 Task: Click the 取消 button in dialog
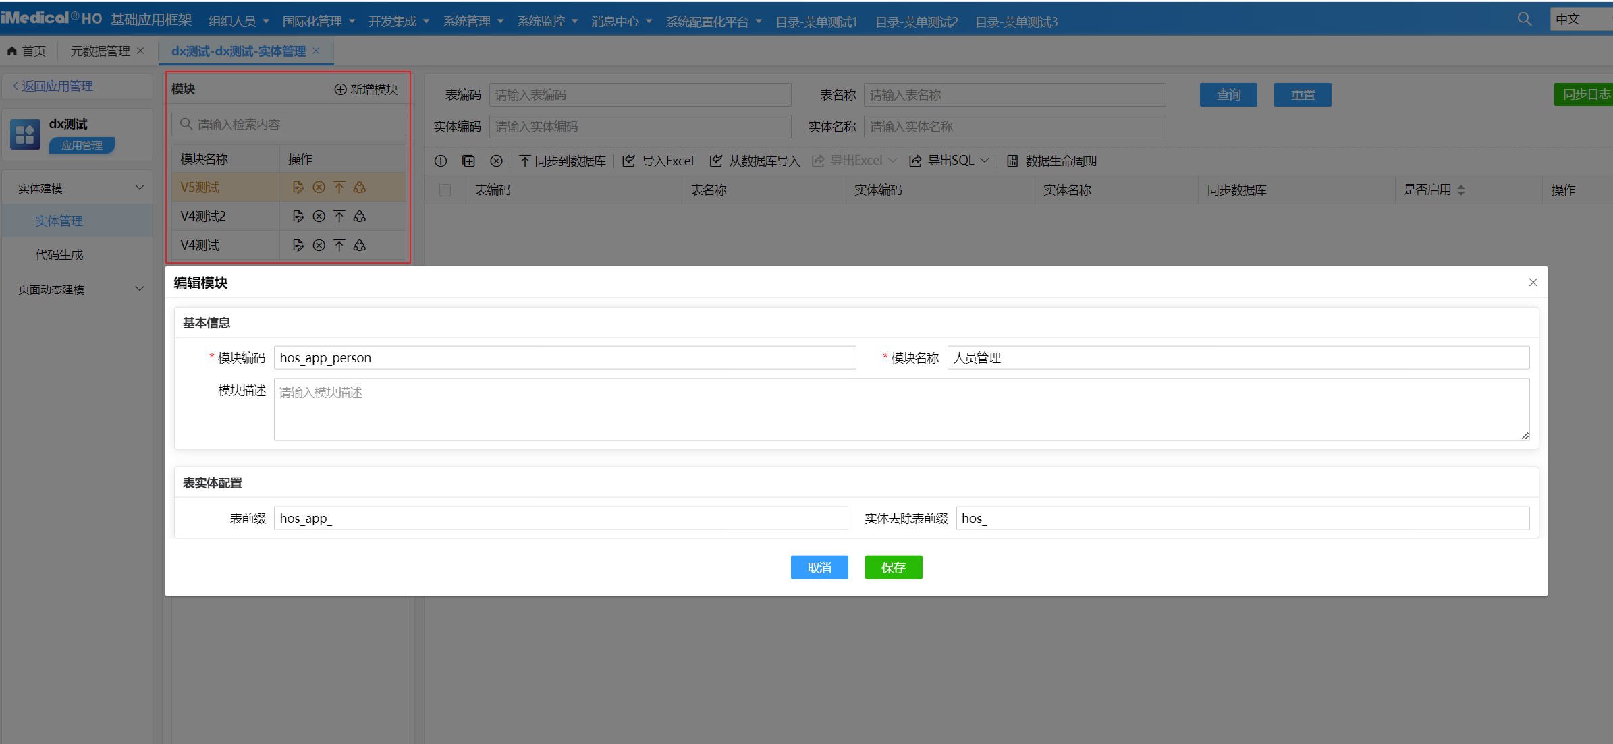(819, 568)
